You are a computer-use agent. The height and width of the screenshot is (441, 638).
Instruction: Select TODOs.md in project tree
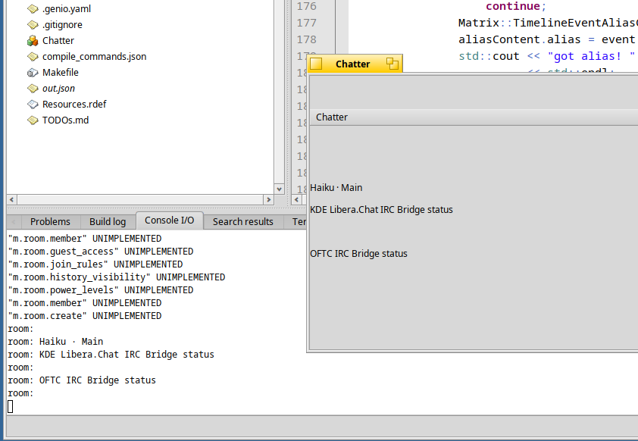(x=65, y=120)
